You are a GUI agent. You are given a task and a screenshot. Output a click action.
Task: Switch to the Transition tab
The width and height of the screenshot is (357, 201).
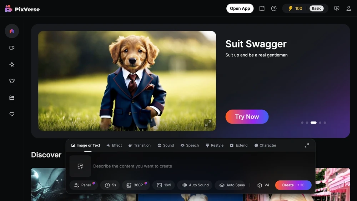(x=139, y=145)
